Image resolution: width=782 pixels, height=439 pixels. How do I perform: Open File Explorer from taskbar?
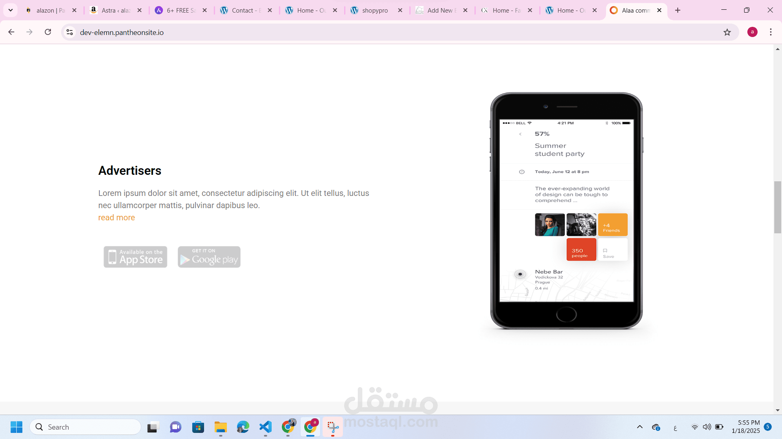[x=221, y=427]
